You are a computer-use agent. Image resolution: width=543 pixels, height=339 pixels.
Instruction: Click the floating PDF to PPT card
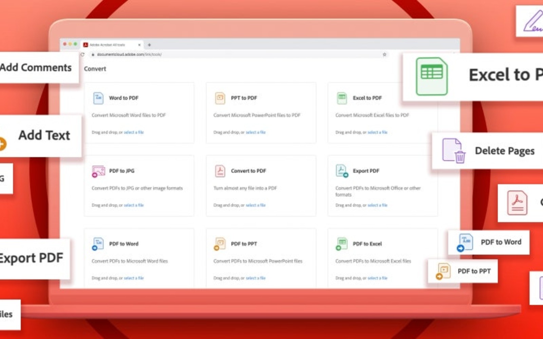click(463, 271)
